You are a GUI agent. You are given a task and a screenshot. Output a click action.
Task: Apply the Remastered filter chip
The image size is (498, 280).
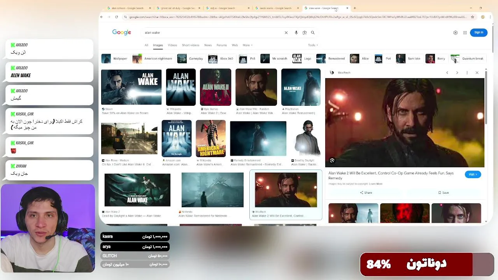[331, 59]
